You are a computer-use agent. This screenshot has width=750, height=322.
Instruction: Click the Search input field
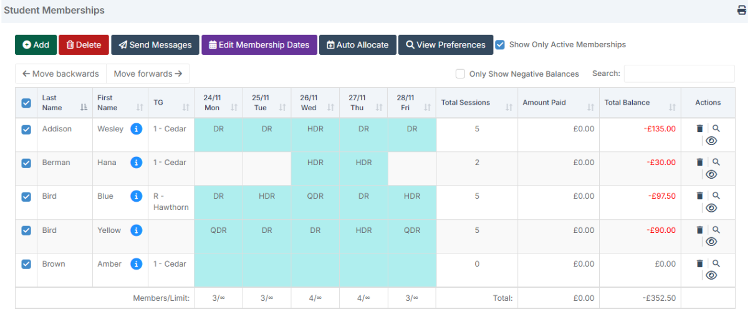[679, 73]
